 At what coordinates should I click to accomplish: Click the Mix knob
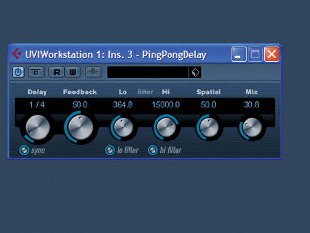click(252, 127)
